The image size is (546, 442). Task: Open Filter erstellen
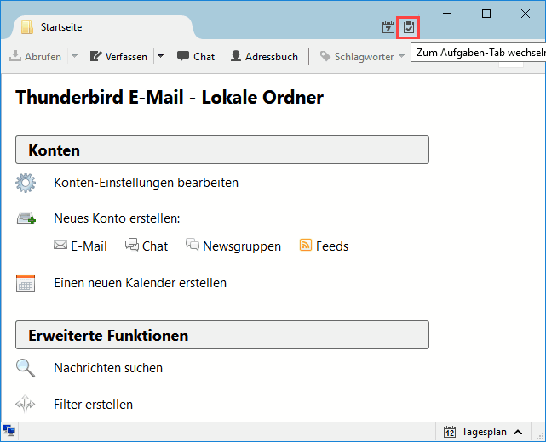(94, 405)
